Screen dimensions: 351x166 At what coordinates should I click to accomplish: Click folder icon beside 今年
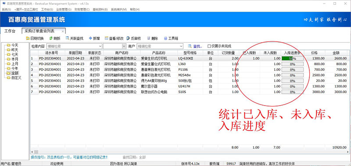pyautogui.click(x=9, y=69)
